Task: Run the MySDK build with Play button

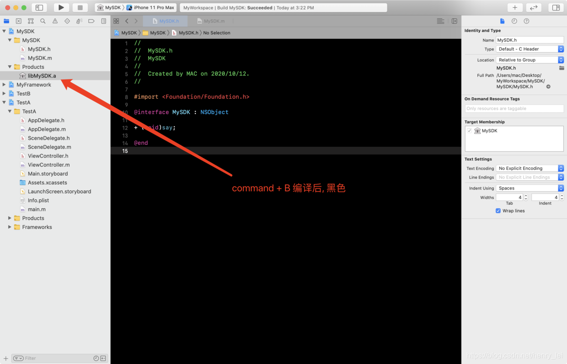Action: (x=61, y=7)
